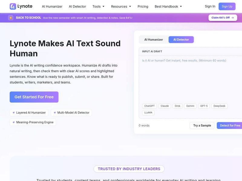242x181 pixels.
Task: Switch to the AI Humanizer tab
Action: (x=154, y=40)
